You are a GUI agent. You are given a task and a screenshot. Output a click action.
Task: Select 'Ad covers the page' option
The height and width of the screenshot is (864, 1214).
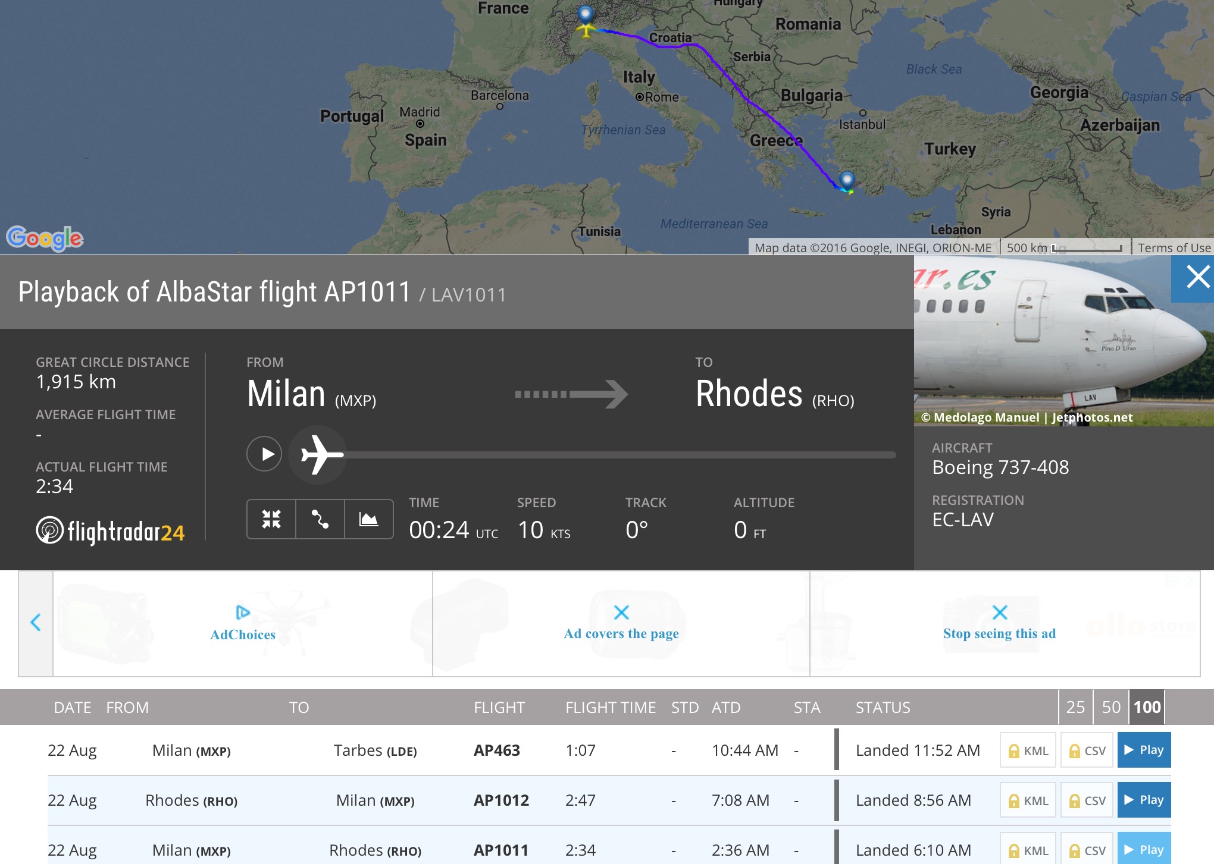621,624
